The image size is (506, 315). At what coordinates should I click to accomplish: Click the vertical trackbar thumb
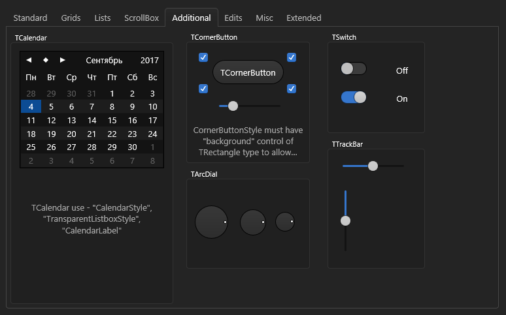(x=345, y=220)
